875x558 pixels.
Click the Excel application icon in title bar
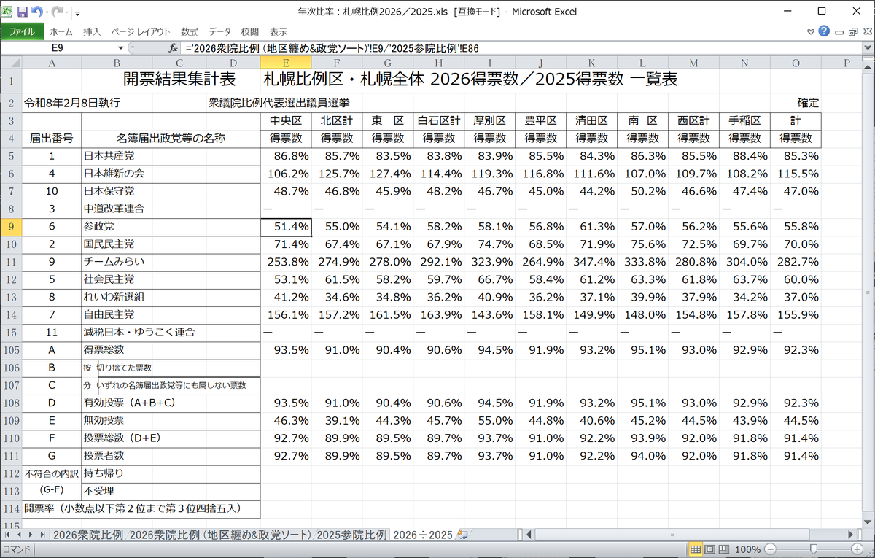pos(7,12)
